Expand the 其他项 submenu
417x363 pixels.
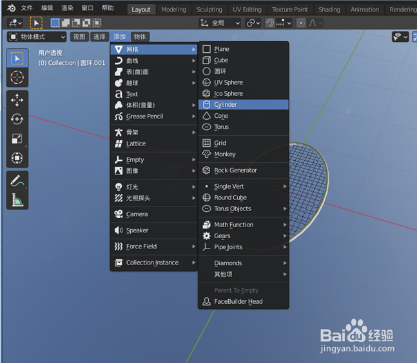click(244, 274)
